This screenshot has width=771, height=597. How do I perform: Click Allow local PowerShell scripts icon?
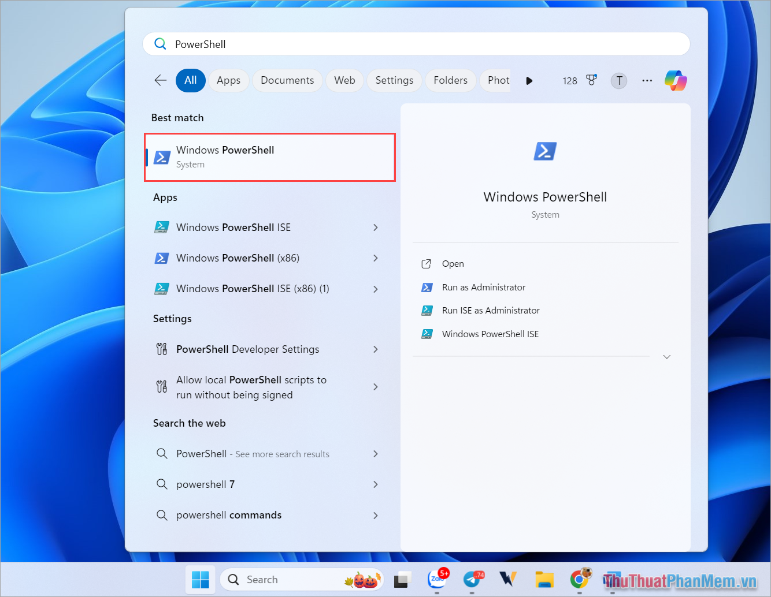click(x=162, y=387)
